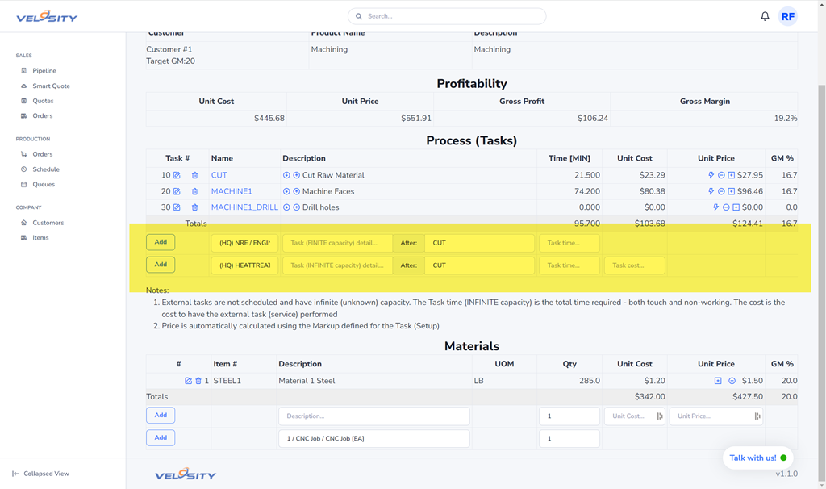The height and width of the screenshot is (489, 826).
Task: Click the plus square icon beside STEEL1's $1.50
Action: 718,381
